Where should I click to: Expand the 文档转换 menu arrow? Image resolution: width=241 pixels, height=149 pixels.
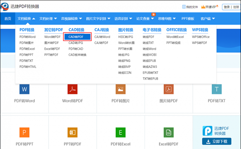point(34,19)
